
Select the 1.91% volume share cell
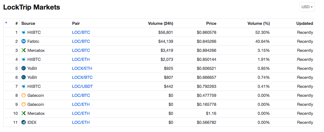point(264,59)
